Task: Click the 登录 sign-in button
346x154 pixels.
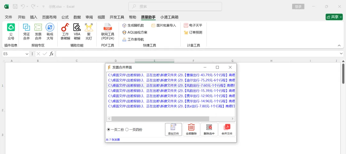Action: pos(298,7)
